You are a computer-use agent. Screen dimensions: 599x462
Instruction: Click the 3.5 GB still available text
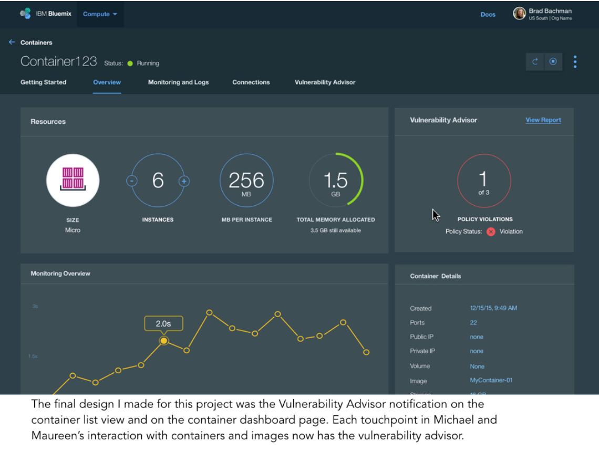pos(335,230)
